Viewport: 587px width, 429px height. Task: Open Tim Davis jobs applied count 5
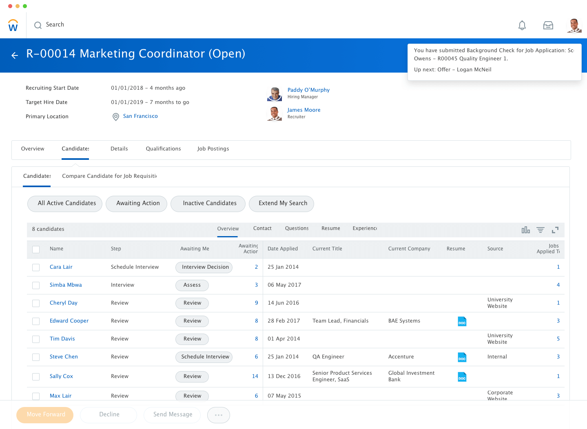(558, 339)
